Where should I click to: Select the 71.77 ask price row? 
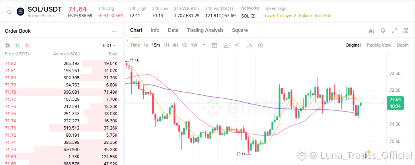[x=61, y=99]
